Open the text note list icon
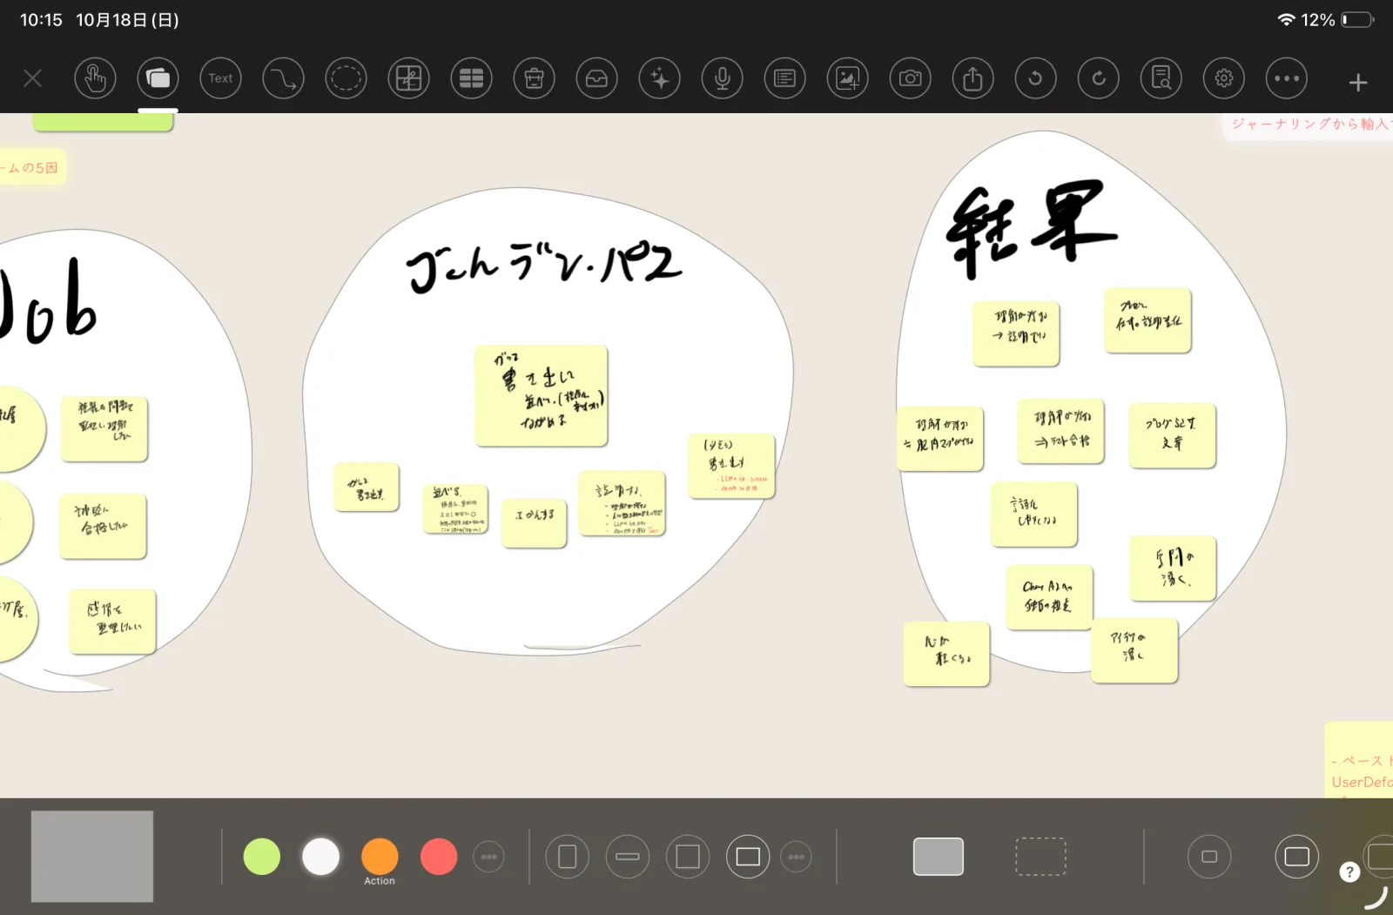The image size is (1393, 915). pyautogui.click(x=784, y=78)
